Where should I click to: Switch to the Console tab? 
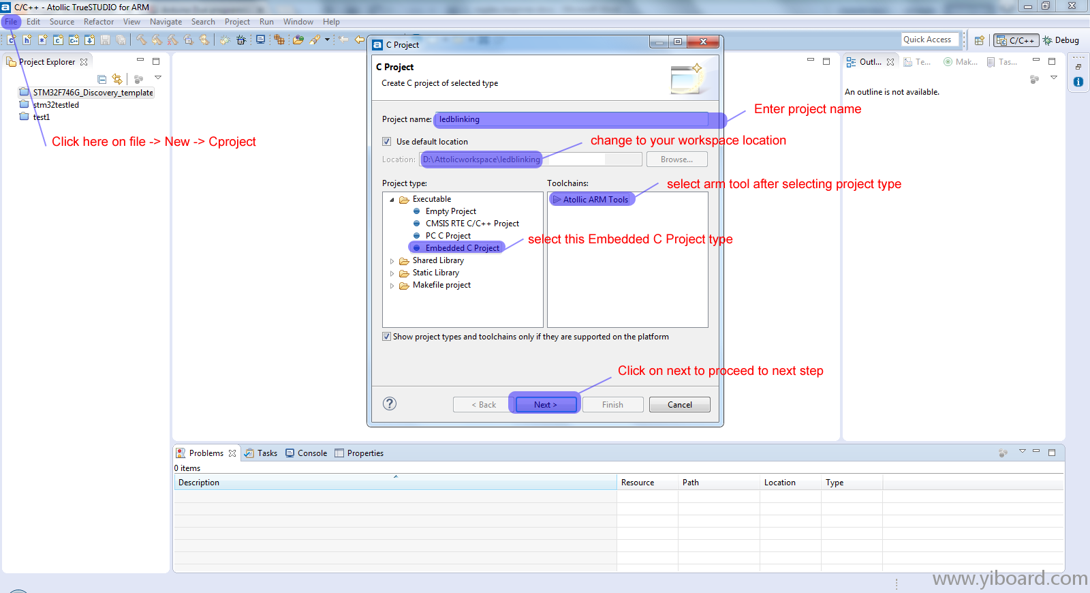click(x=307, y=453)
